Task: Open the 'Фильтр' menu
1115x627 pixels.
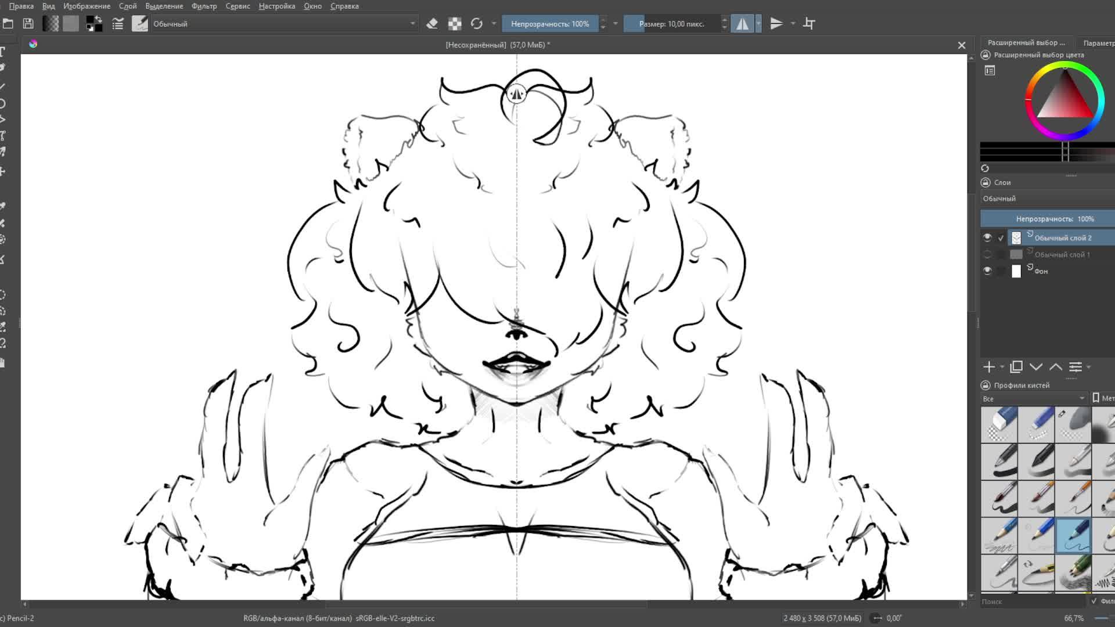Action: 204,6
